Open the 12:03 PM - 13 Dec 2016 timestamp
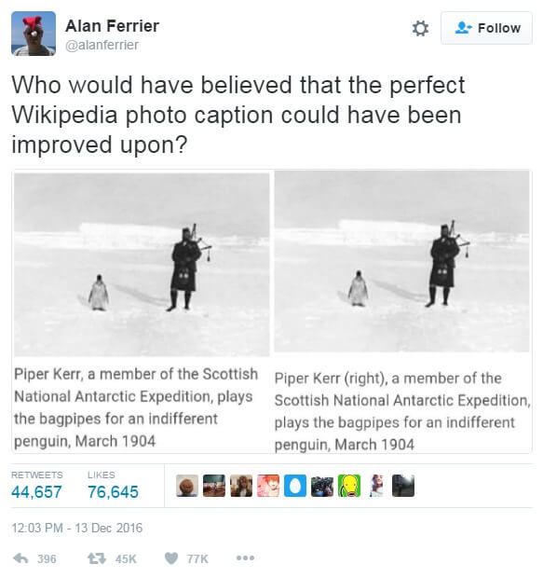 click(x=77, y=528)
